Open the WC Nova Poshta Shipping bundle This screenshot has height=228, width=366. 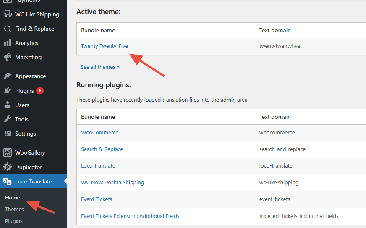(x=112, y=182)
